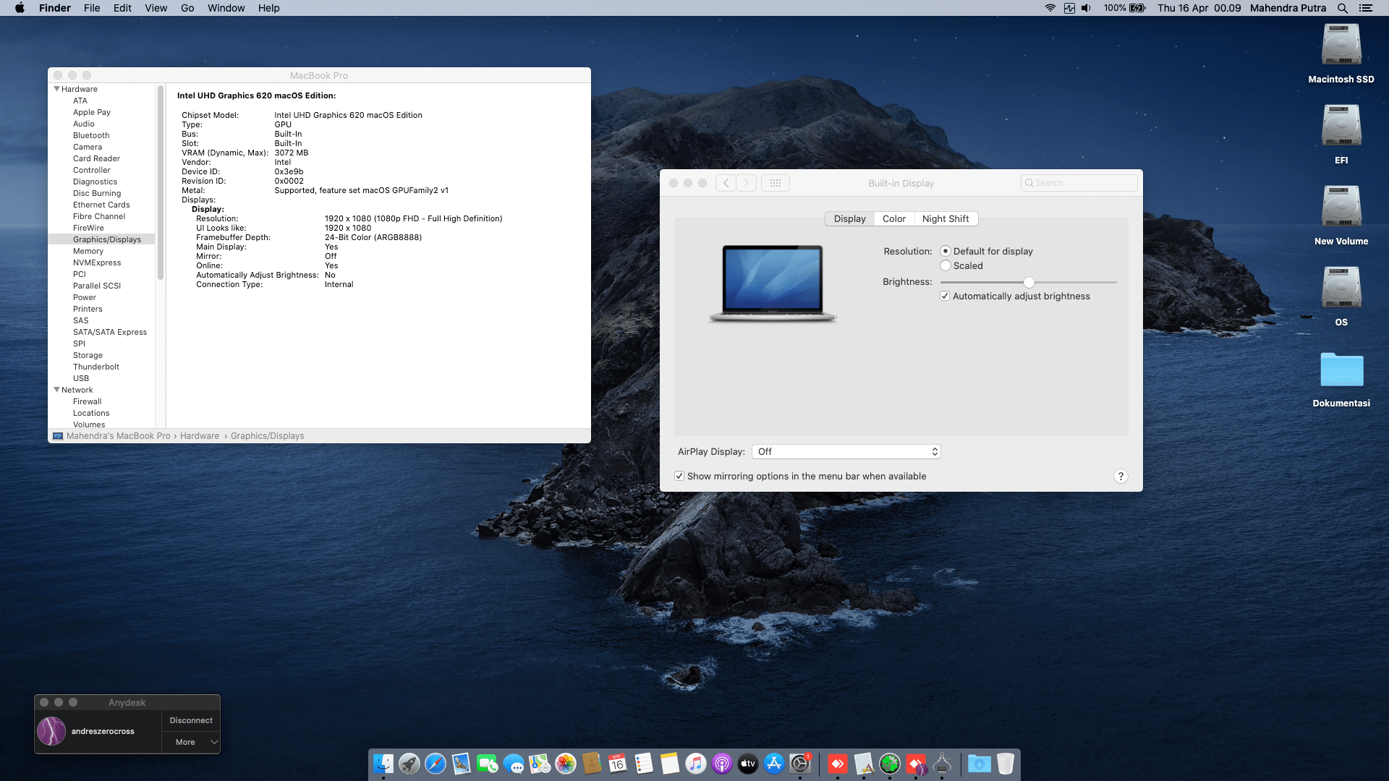
Task: Open Reminders list icon in dock
Action: [x=644, y=764]
